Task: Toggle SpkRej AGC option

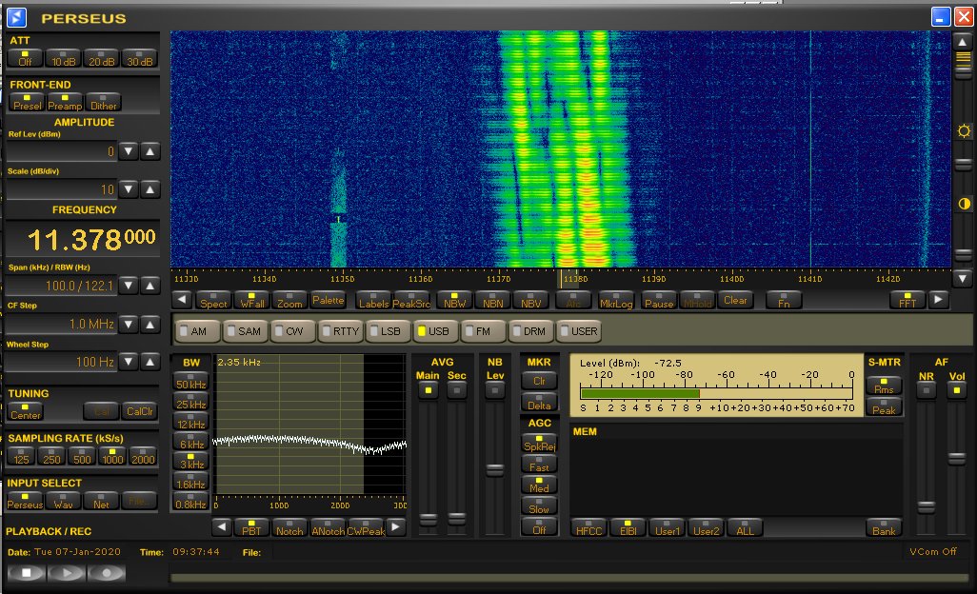Action: coord(540,444)
